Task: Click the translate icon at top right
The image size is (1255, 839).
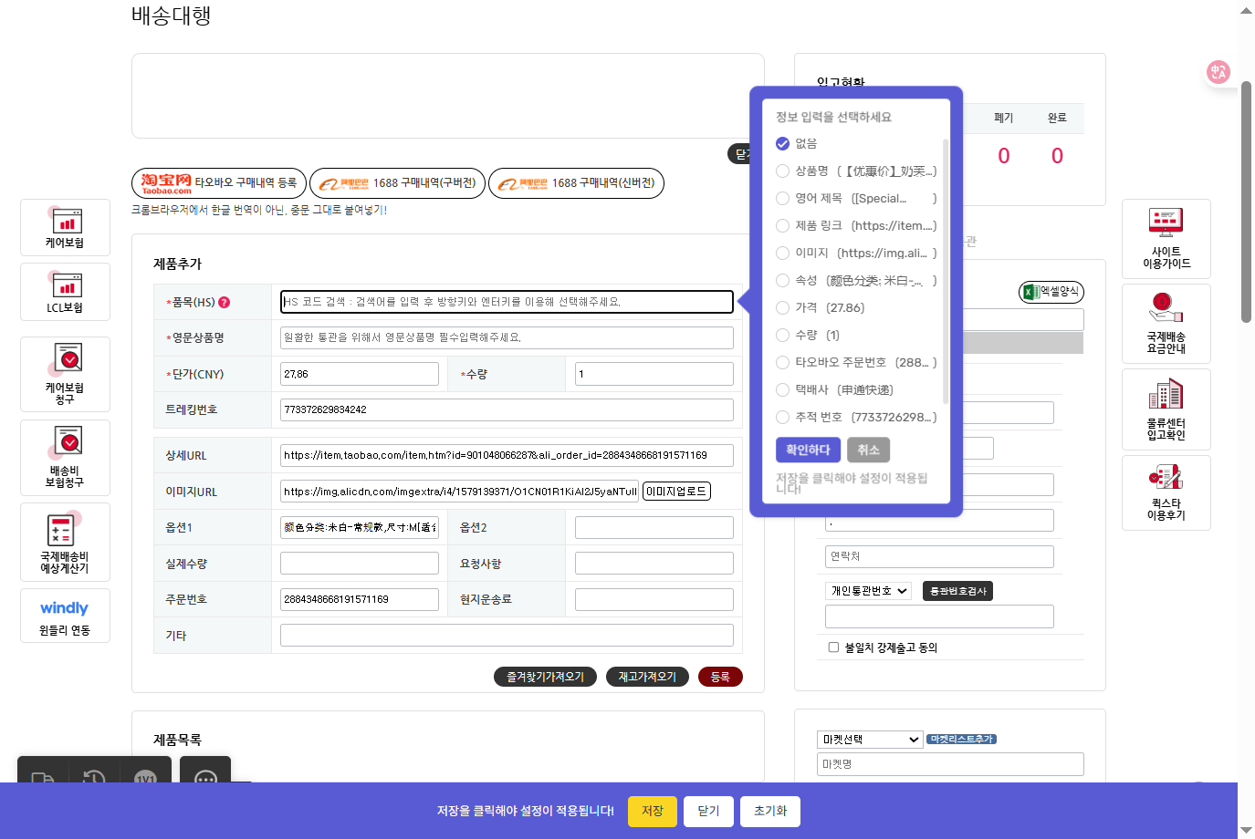Action: pos(1218,72)
